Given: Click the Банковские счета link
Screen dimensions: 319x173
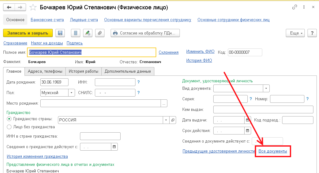Looking at the screenshot, I should point(47,20).
